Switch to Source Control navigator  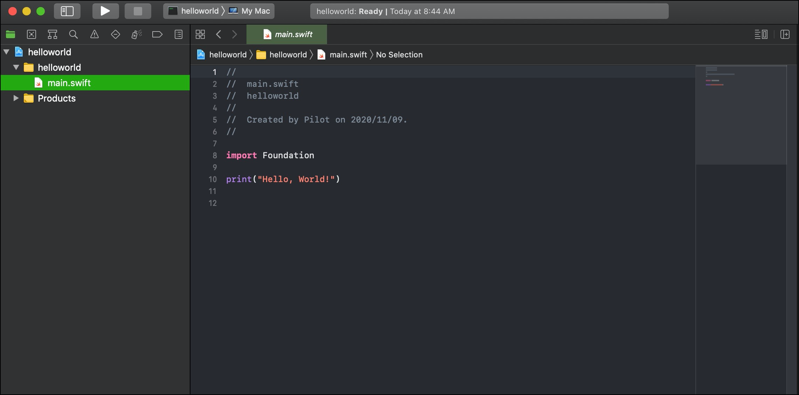pyautogui.click(x=32, y=34)
